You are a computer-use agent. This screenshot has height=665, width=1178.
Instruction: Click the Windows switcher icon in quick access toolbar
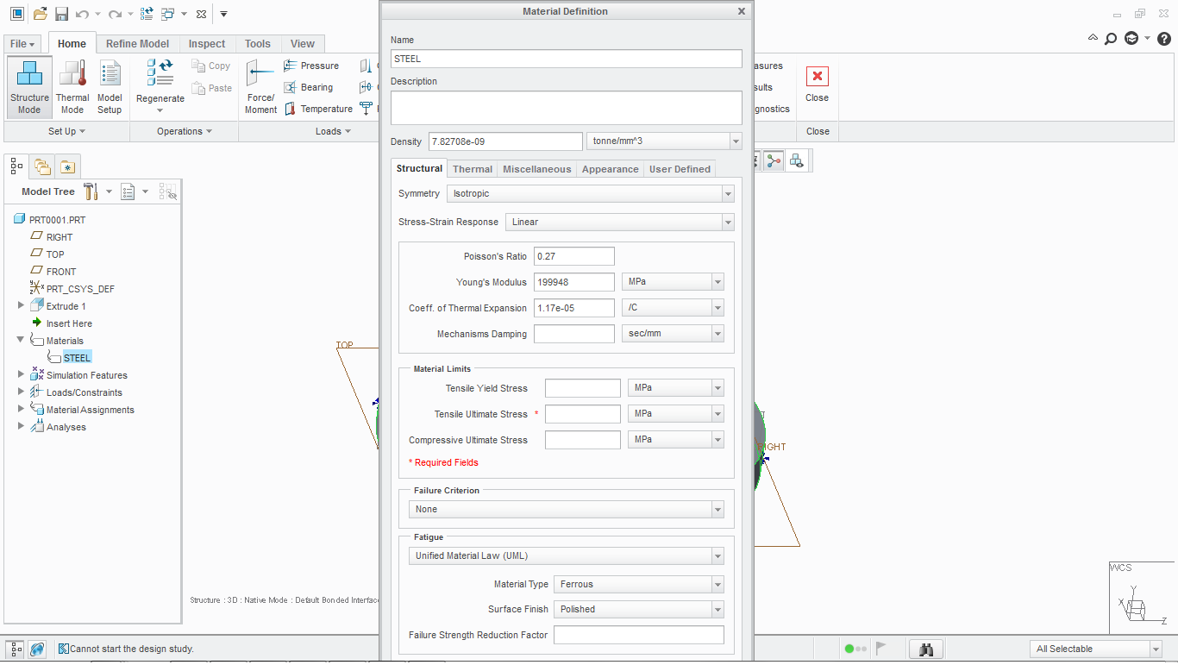click(168, 14)
